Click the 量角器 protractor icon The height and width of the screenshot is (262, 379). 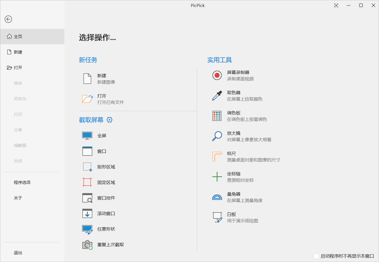217,197
